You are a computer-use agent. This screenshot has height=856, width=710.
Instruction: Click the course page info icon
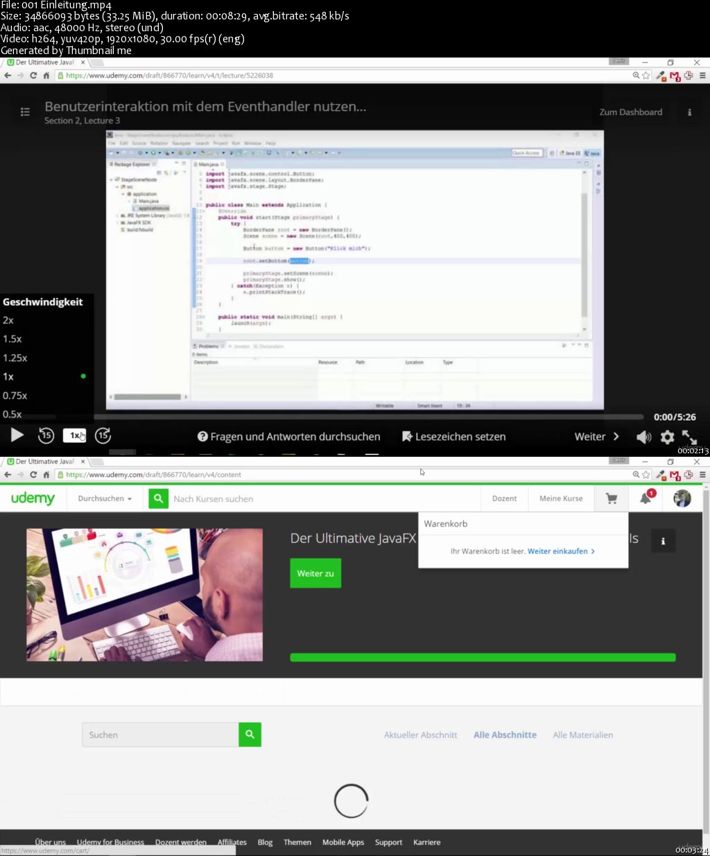(x=663, y=541)
